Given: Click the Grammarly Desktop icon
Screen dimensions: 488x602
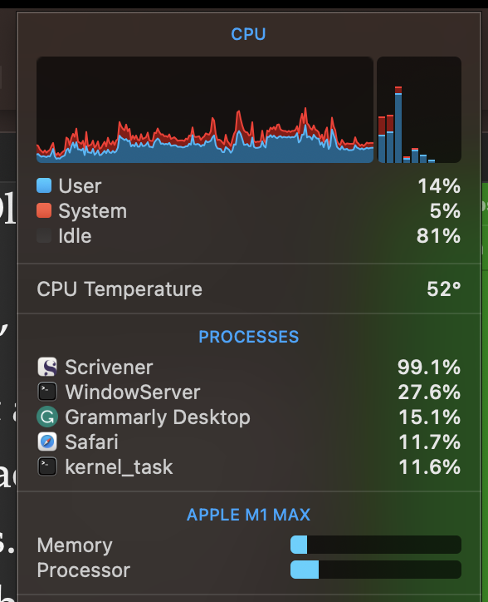Looking at the screenshot, I should (47, 417).
